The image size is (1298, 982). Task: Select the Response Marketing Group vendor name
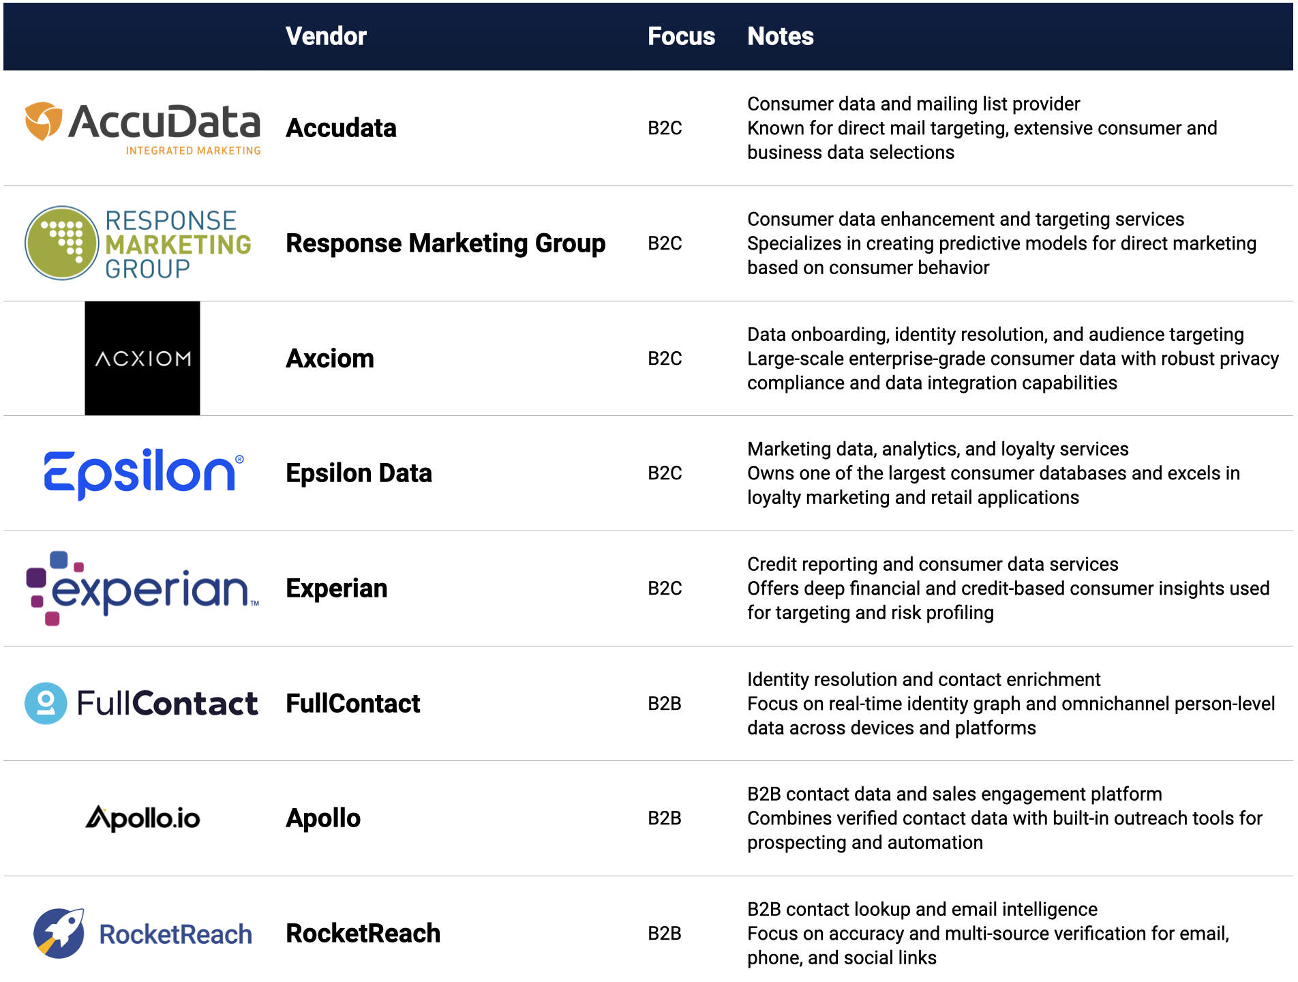point(445,243)
